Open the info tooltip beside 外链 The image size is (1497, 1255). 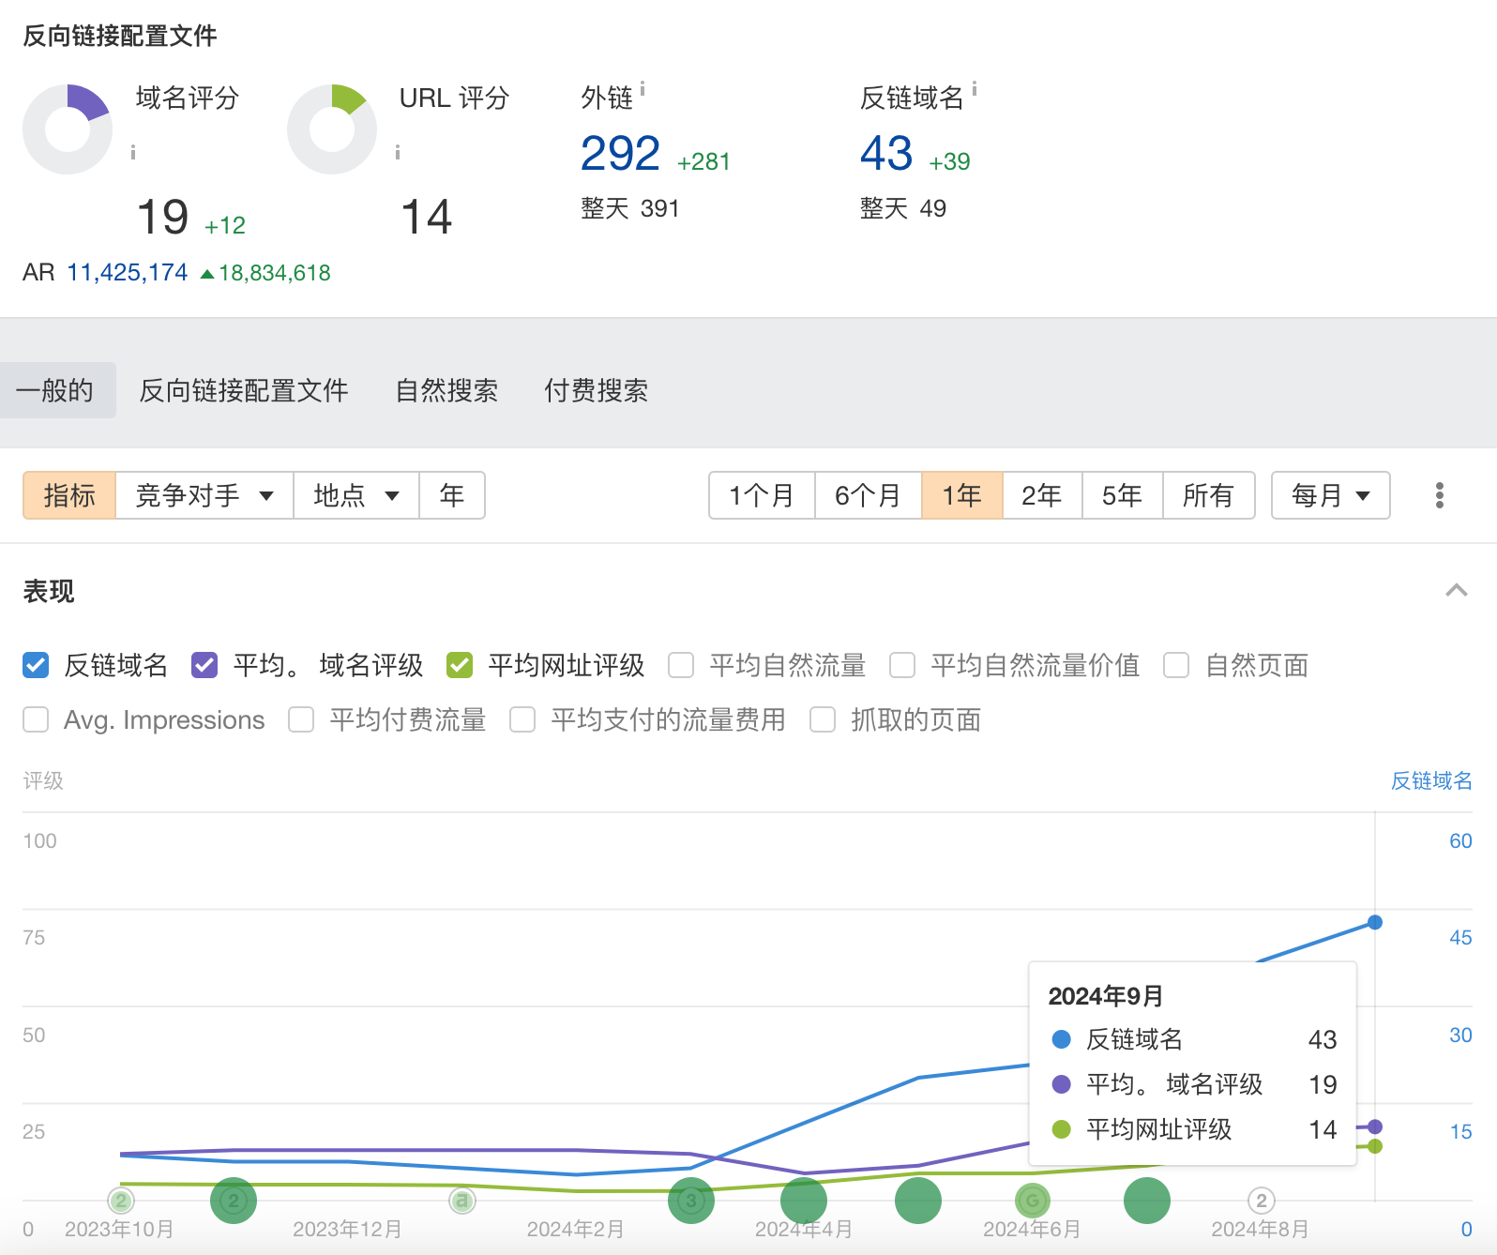tap(643, 88)
